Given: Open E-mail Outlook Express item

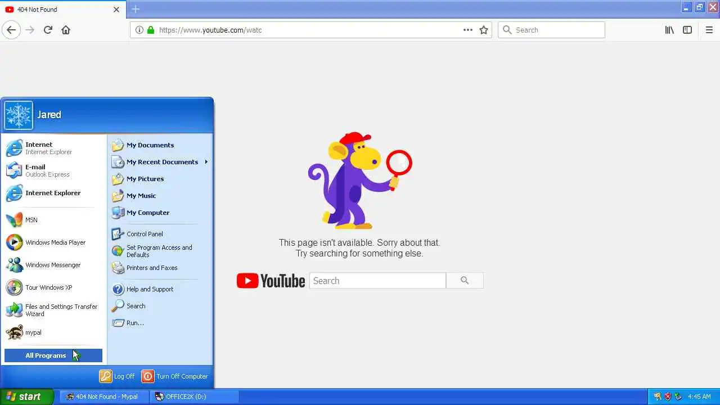Looking at the screenshot, I should pyautogui.click(x=54, y=170).
